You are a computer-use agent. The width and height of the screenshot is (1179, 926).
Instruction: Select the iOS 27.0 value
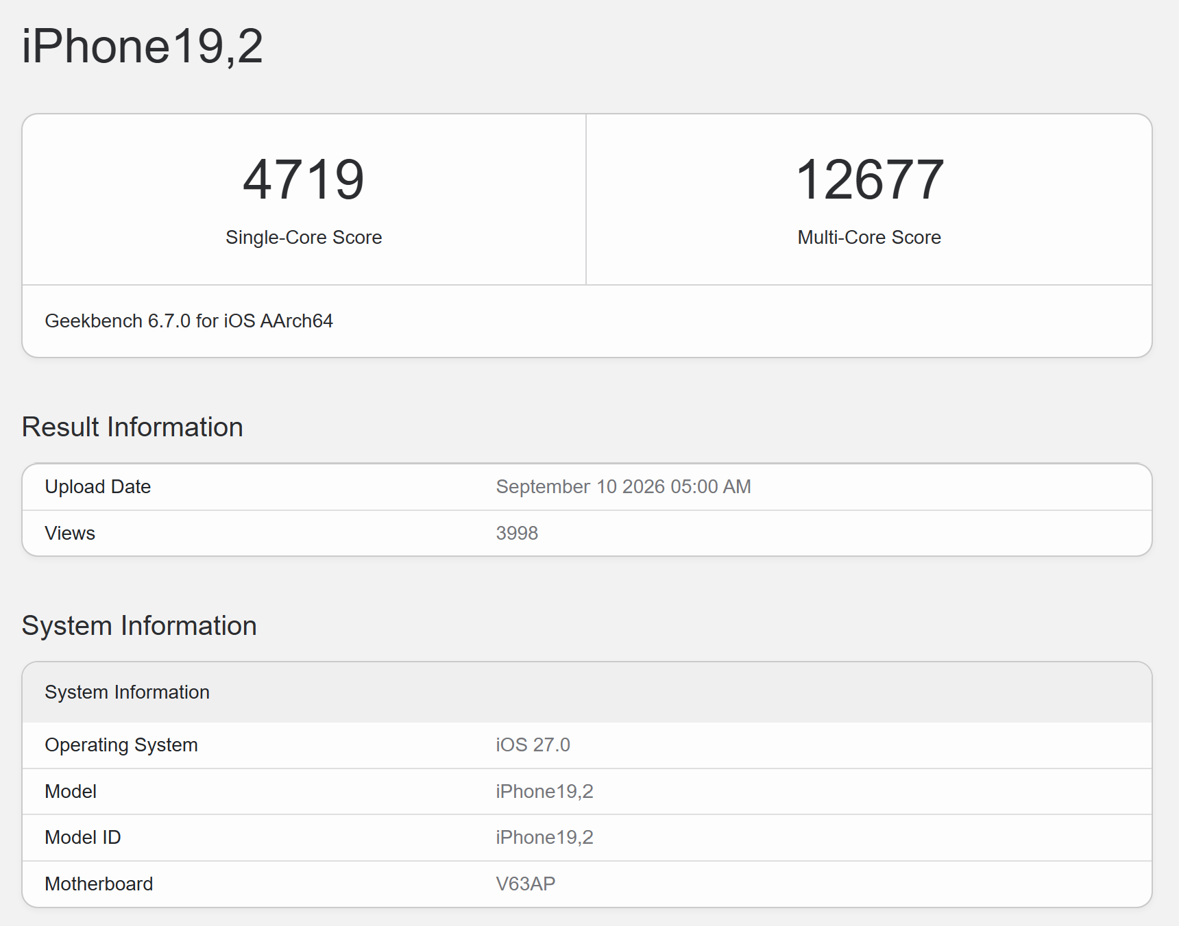point(533,744)
